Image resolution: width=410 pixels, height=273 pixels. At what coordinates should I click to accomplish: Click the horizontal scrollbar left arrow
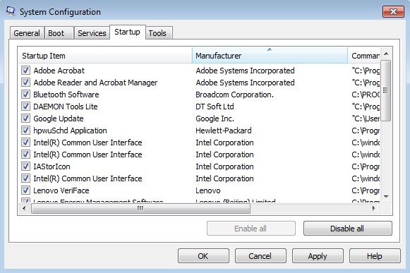tap(24, 208)
